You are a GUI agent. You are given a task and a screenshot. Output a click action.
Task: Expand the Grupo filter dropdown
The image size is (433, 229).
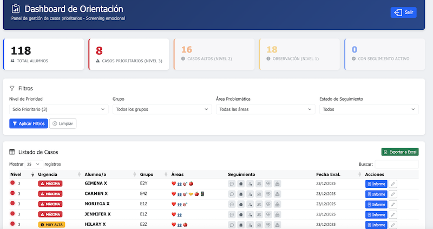(x=162, y=109)
